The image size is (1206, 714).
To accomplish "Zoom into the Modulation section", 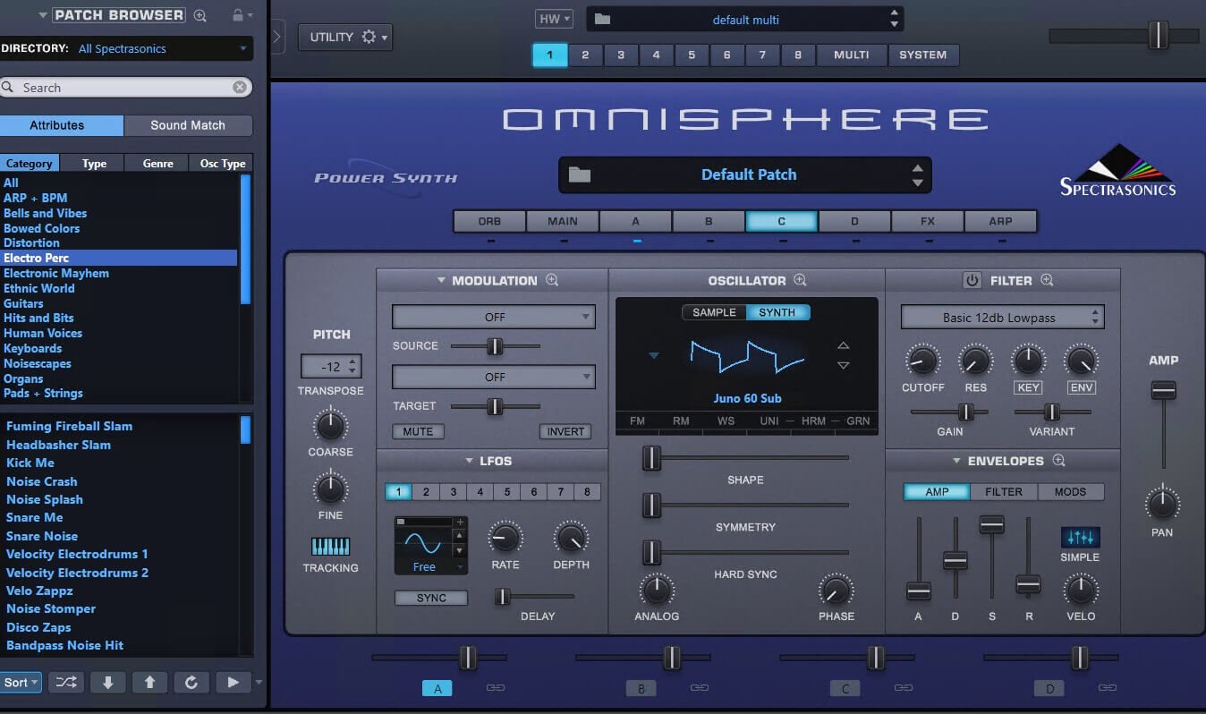I will point(552,280).
